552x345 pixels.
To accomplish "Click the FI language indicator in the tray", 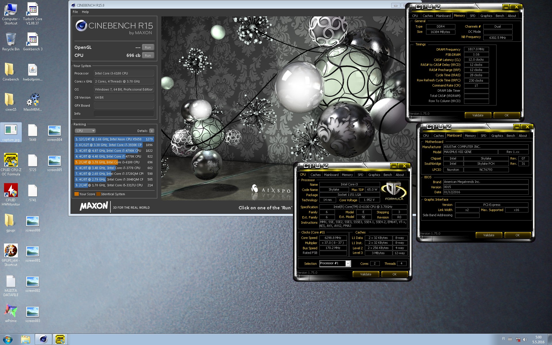I will [x=503, y=339].
